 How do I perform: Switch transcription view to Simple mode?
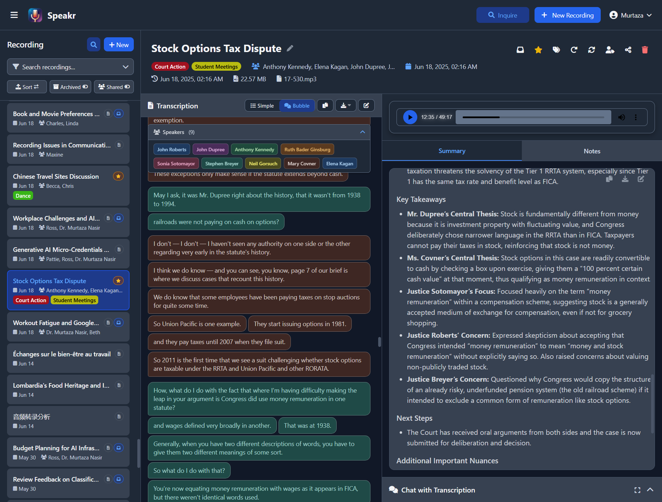pos(262,105)
